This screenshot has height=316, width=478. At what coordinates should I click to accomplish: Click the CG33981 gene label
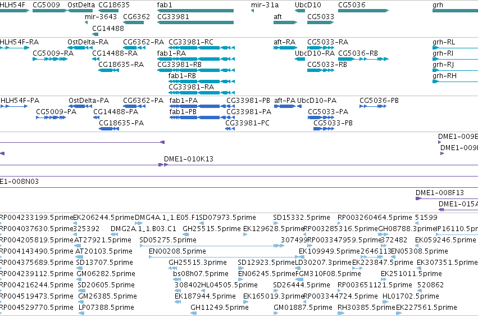click(173, 16)
